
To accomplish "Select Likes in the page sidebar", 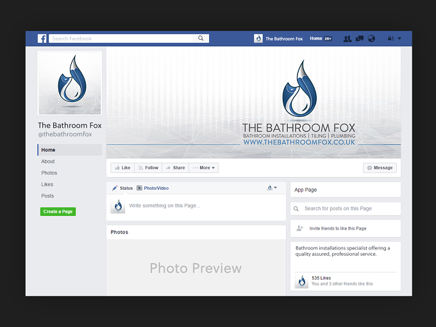I will click(47, 185).
